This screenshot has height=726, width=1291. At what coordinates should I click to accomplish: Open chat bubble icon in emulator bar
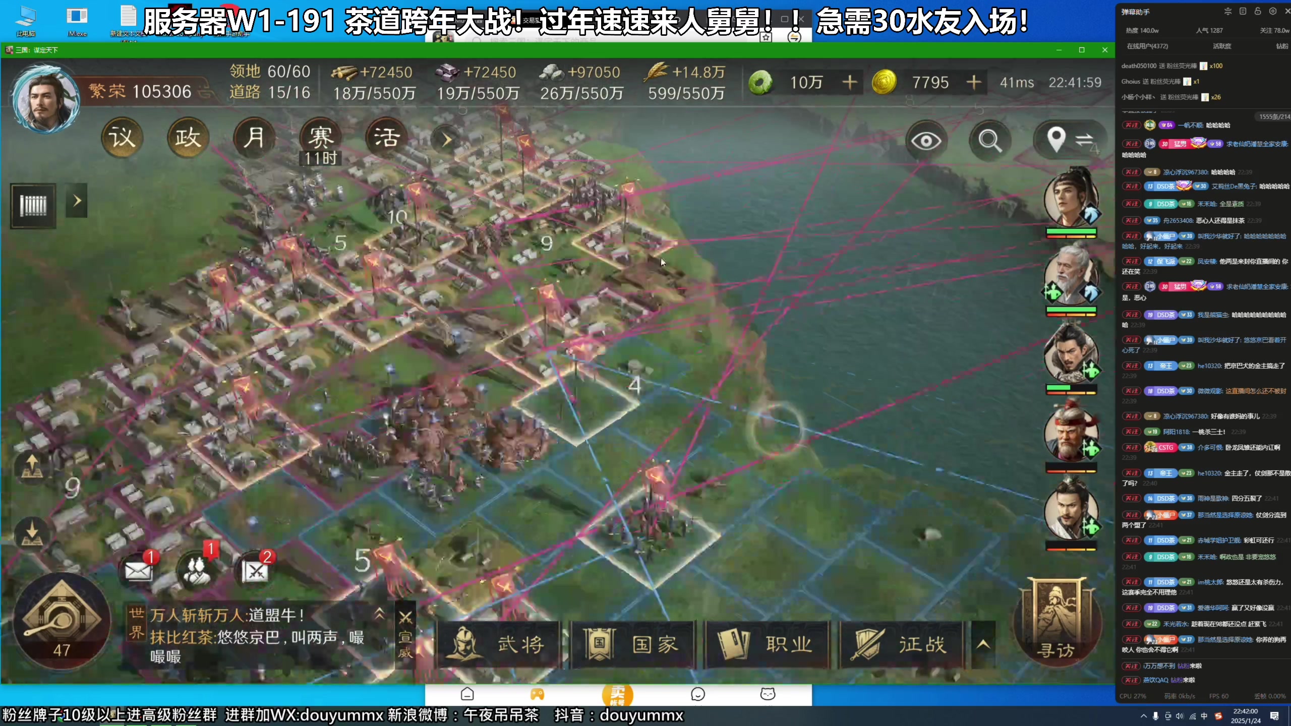[697, 694]
